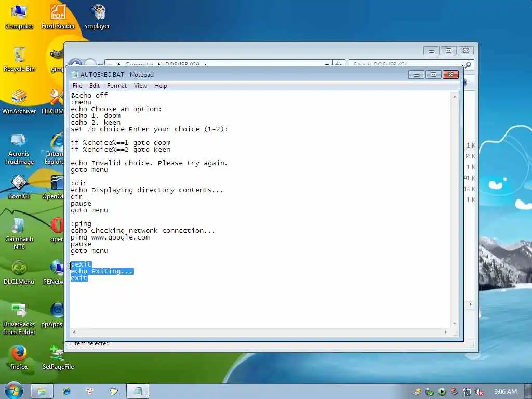
Task: Click the Notepad vertical scrollbar up arrow
Action: pos(455,97)
